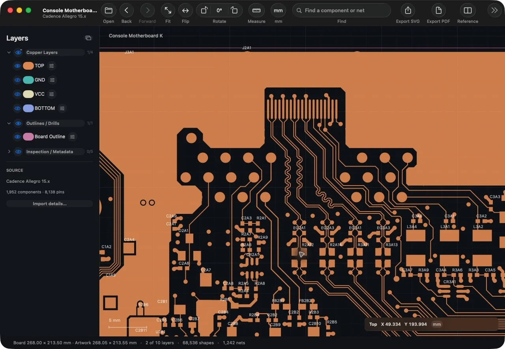Image resolution: width=505 pixels, height=349 pixels.
Task: Flip the board view horizontally
Action: tap(185, 11)
